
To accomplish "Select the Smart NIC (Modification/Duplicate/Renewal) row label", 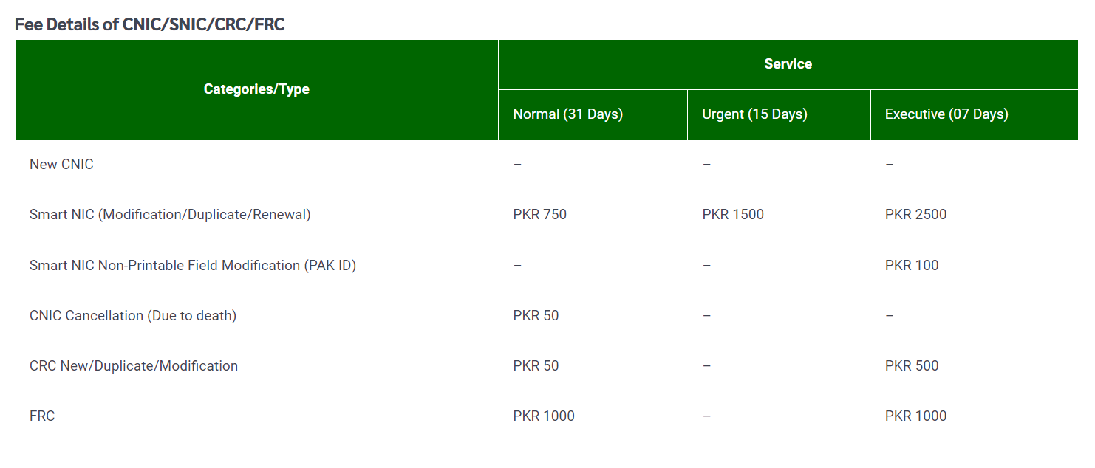I will click(170, 215).
